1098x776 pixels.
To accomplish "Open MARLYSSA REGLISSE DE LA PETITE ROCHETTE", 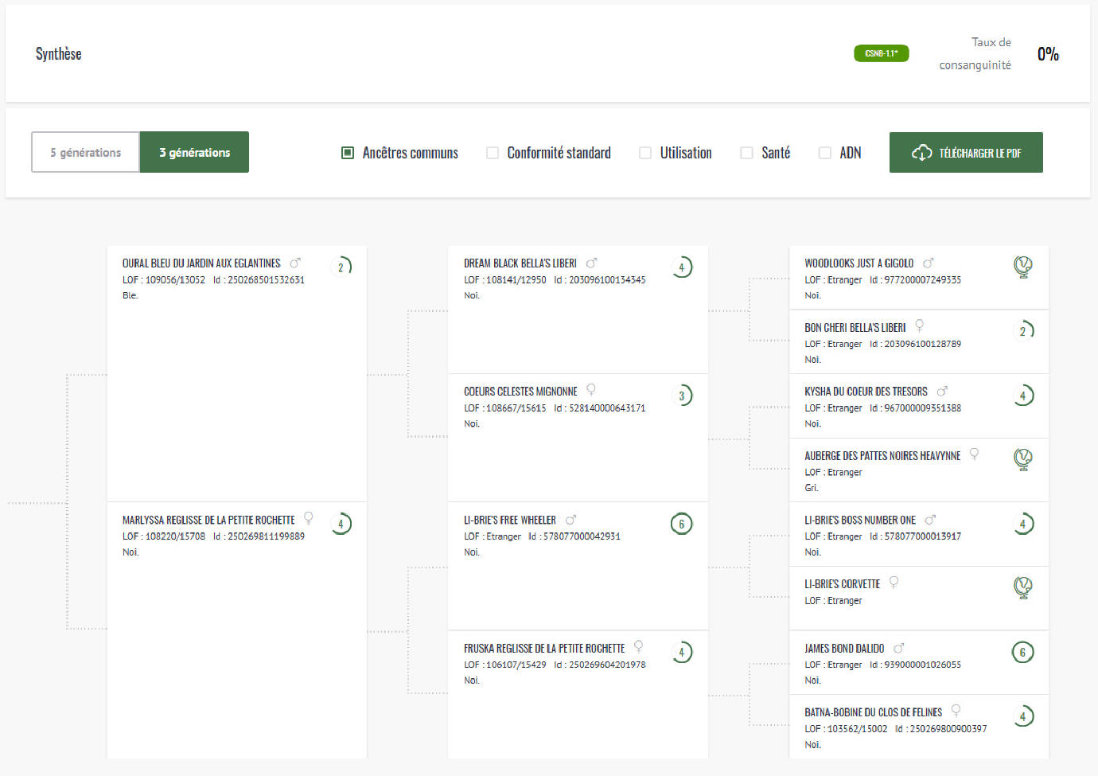I will (x=208, y=520).
